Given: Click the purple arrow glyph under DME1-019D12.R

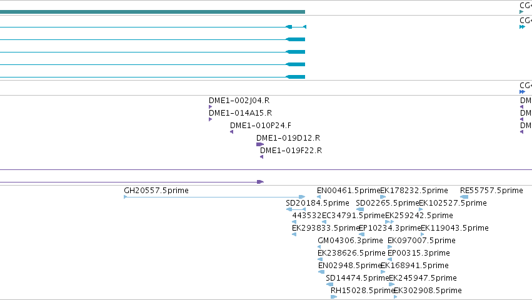Looking at the screenshot, I should click(x=260, y=144).
